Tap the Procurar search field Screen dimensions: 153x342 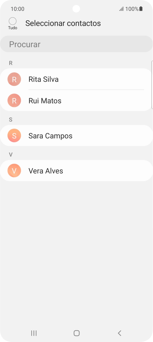76,44
